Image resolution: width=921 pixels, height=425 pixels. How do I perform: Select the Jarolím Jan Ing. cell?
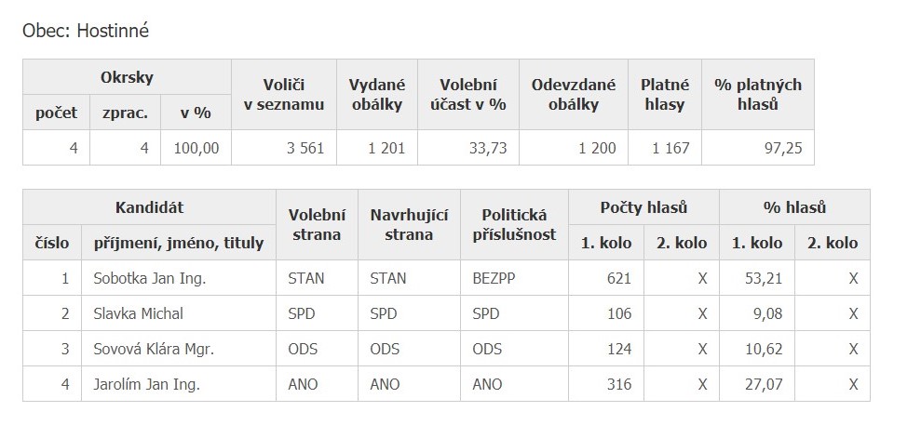(x=147, y=384)
